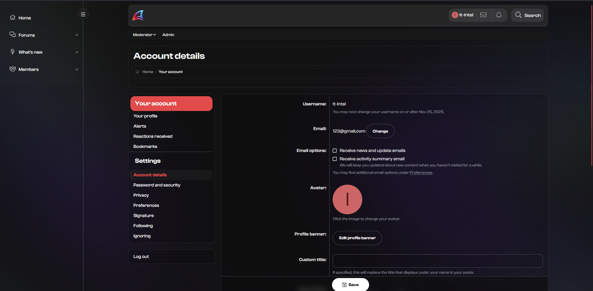Toggle the sidebar hamburger menu
The width and height of the screenshot is (593, 291).
pos(83,14)
